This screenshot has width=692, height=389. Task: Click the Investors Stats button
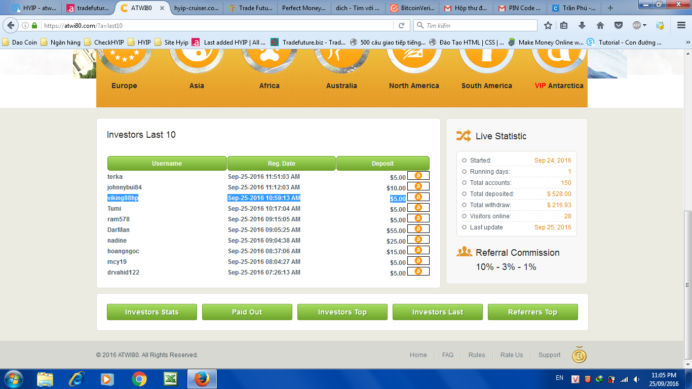pyautogui.click(x=152, y=312)
